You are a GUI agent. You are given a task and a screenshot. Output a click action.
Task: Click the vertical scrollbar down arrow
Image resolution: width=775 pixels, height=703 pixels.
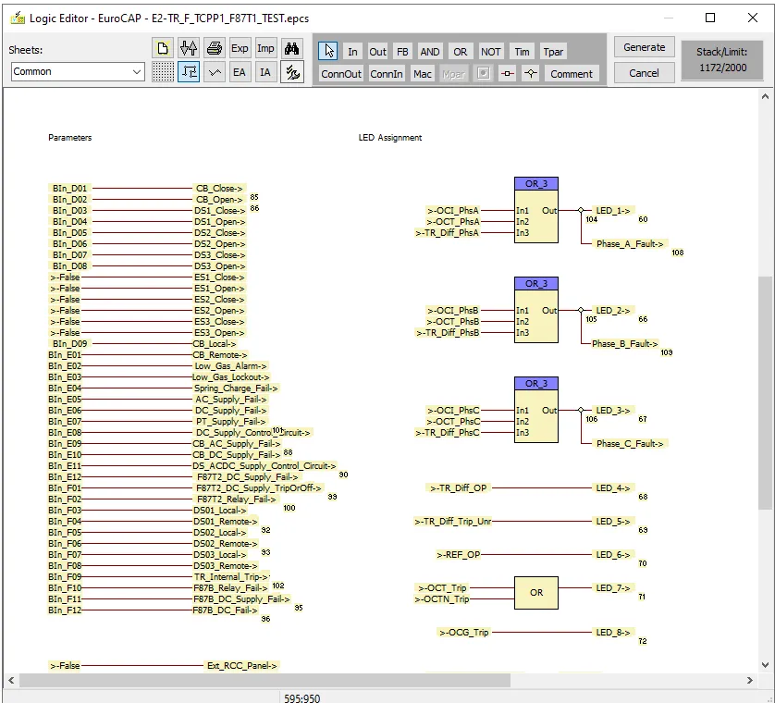pos(765,664)
